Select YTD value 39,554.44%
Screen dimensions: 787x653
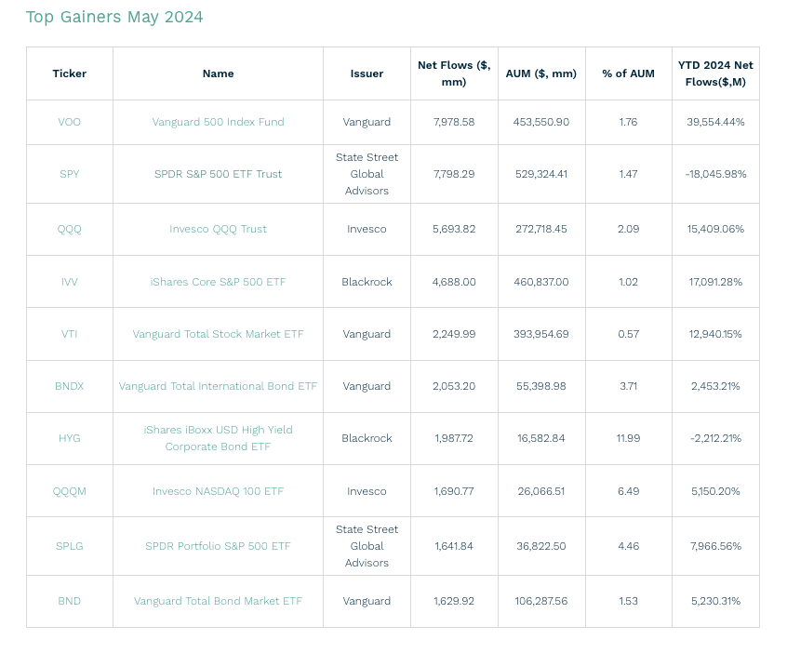click(715, 122)
